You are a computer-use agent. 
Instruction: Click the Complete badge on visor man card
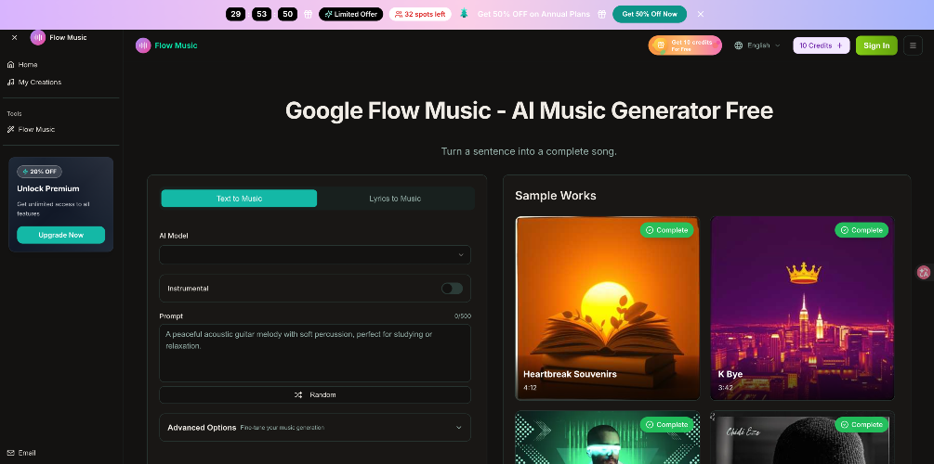[x=666, y=425]
